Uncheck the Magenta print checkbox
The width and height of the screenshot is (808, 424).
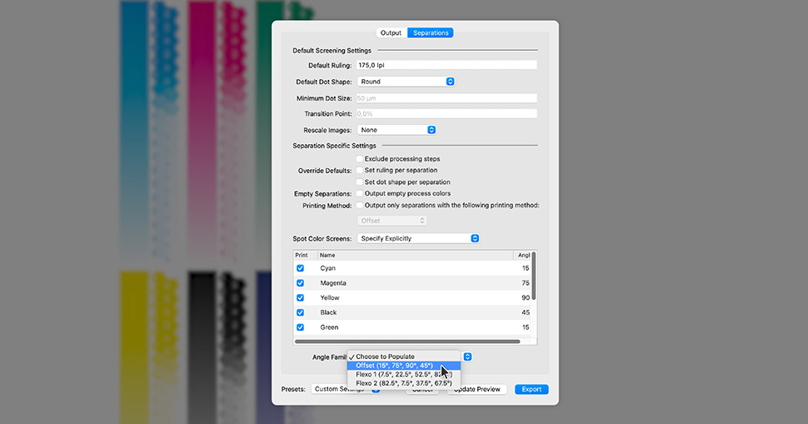point(301,283)
